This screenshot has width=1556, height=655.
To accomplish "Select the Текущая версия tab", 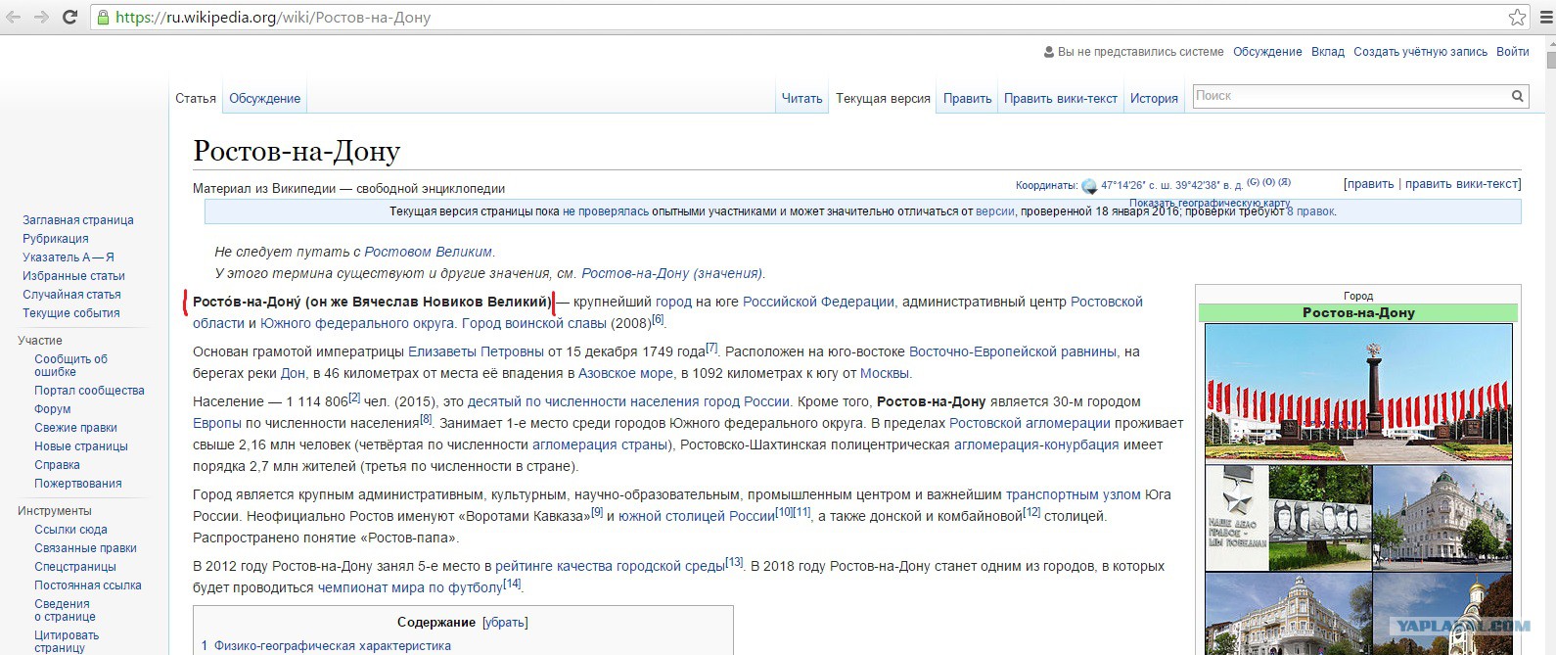I will (883, 98).
